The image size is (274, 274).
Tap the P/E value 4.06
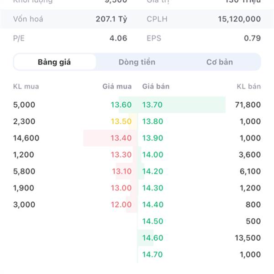pyautogui.click(x=118, y=38)
